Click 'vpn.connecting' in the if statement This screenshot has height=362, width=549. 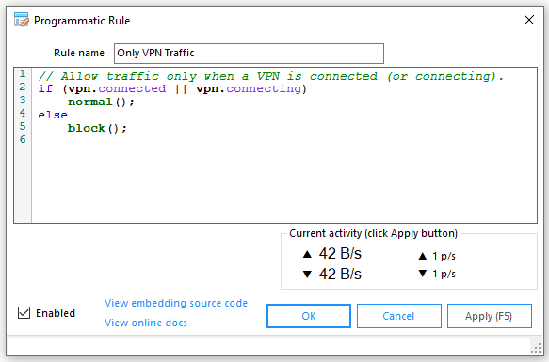tap(249, 88)
